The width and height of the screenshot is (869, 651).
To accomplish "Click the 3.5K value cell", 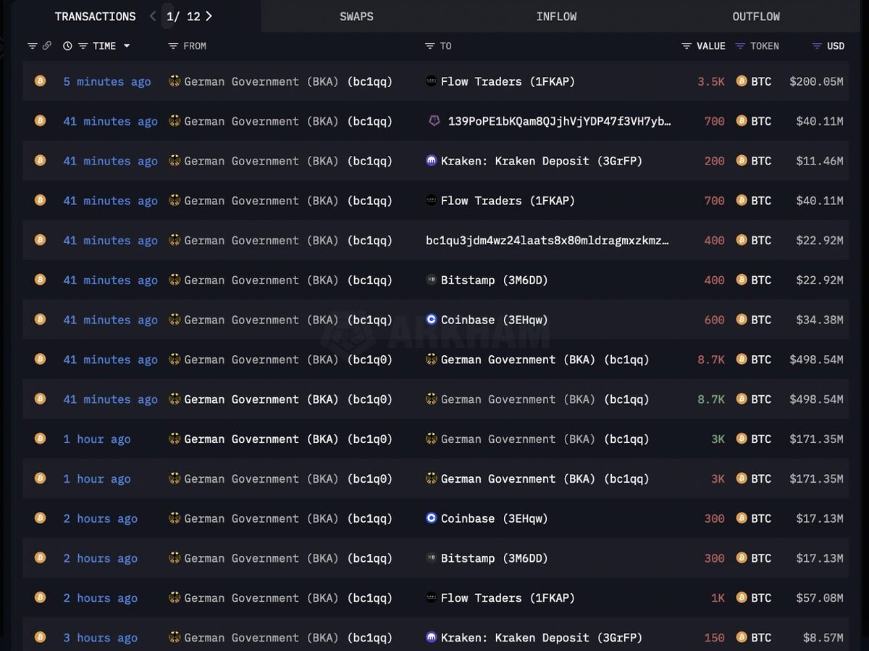I will [x=711, y=81].
